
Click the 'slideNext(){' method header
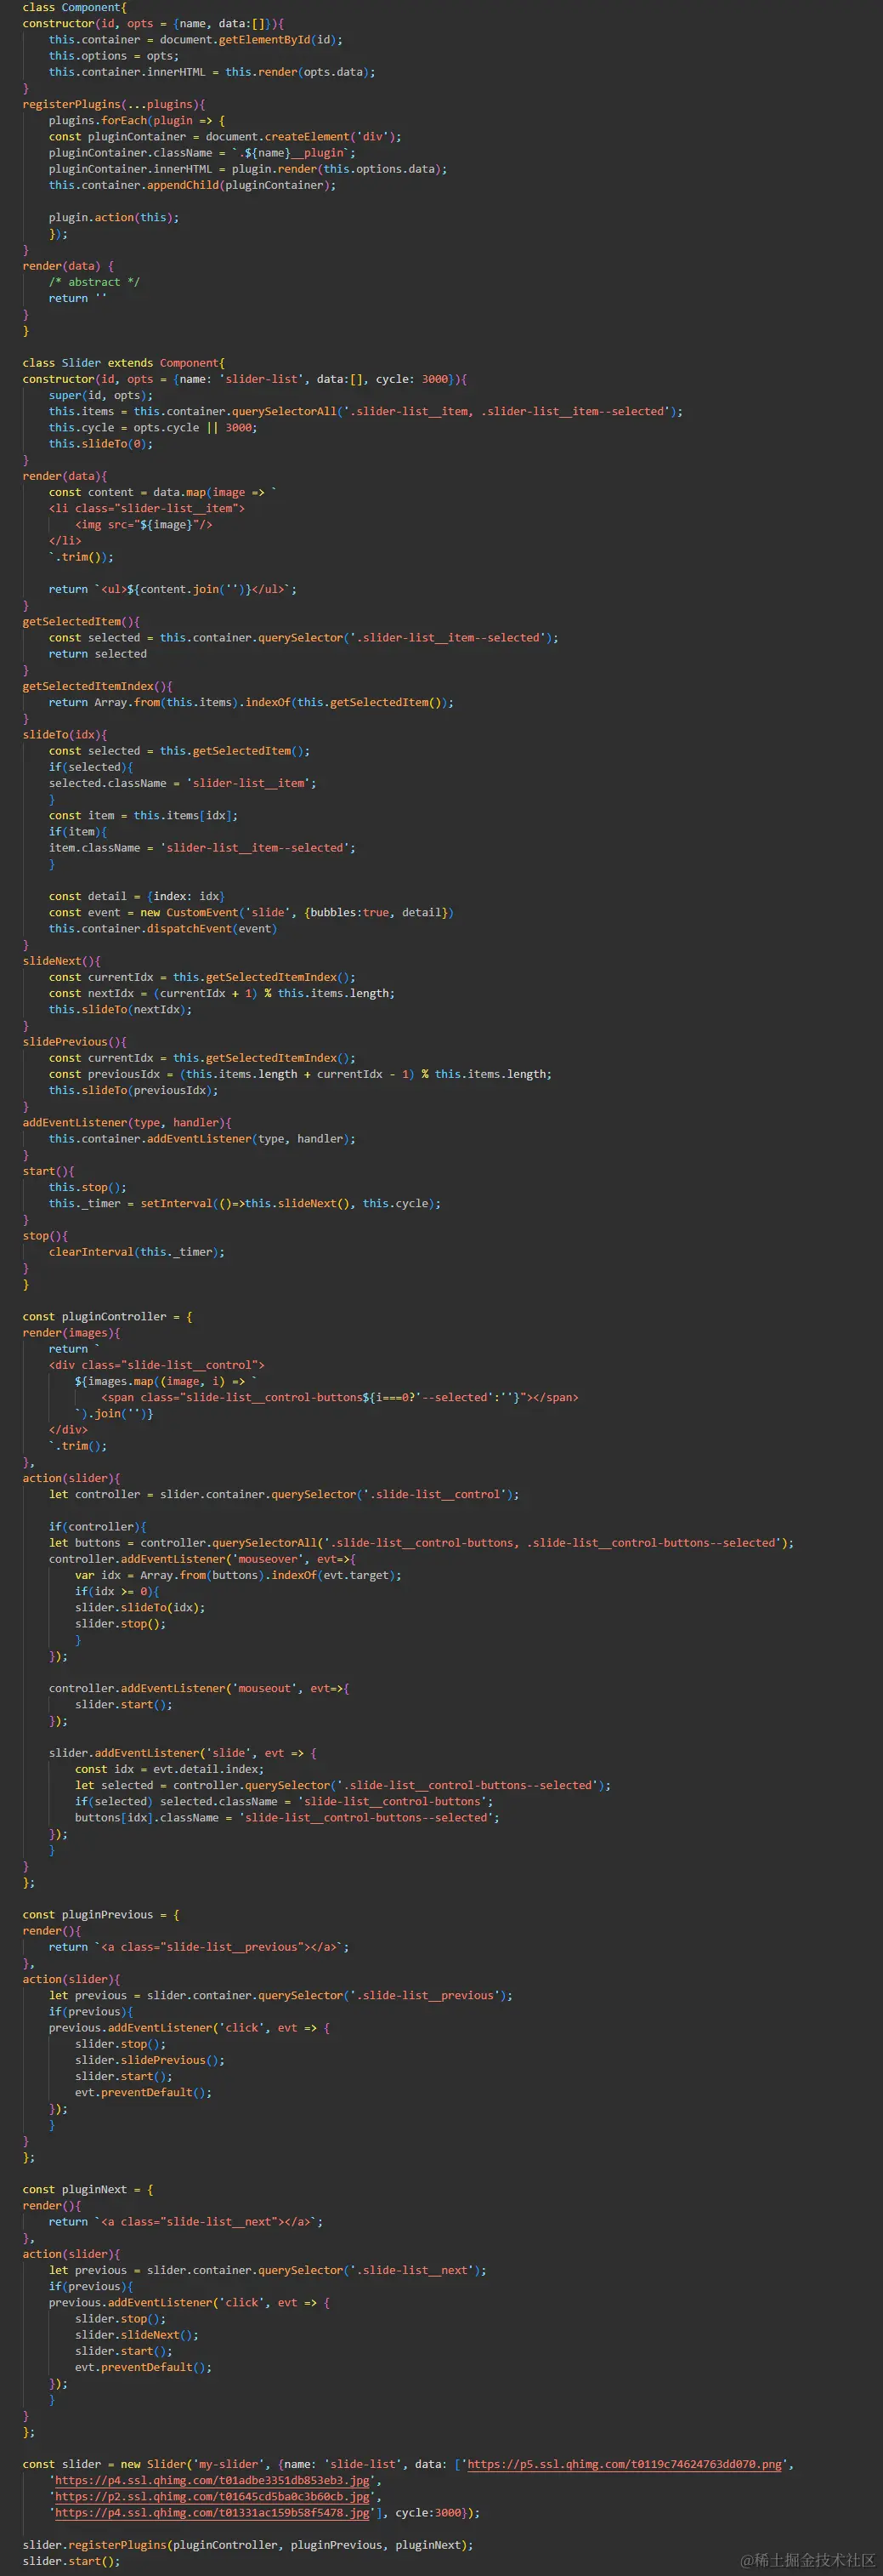click(x=62, y=961)
